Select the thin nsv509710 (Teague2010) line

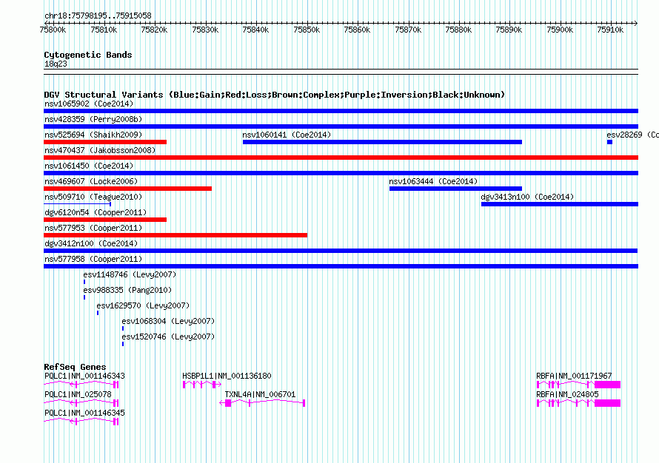point(77,204)
